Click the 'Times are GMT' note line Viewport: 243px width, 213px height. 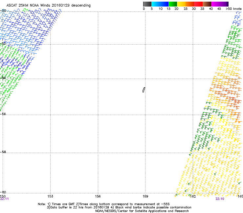pyautogui.click(x=104, y=204)
